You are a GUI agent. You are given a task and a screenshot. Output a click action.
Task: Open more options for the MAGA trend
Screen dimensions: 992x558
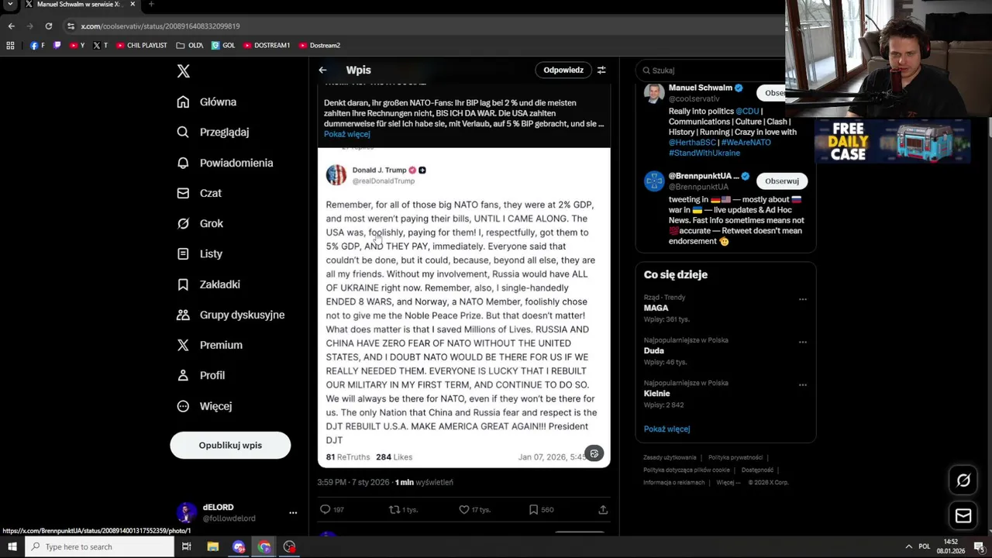tap(803, 299)
